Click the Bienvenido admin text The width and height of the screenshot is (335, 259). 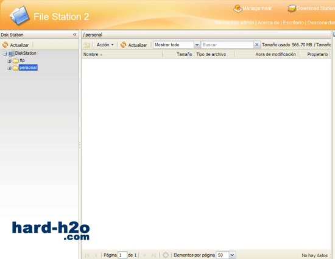[x=234, y=23]
